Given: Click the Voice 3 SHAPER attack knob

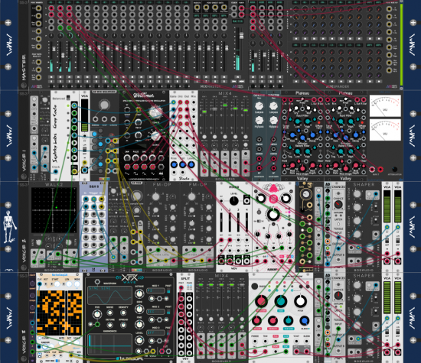Looking at the screenshot, I should (357, 285).
